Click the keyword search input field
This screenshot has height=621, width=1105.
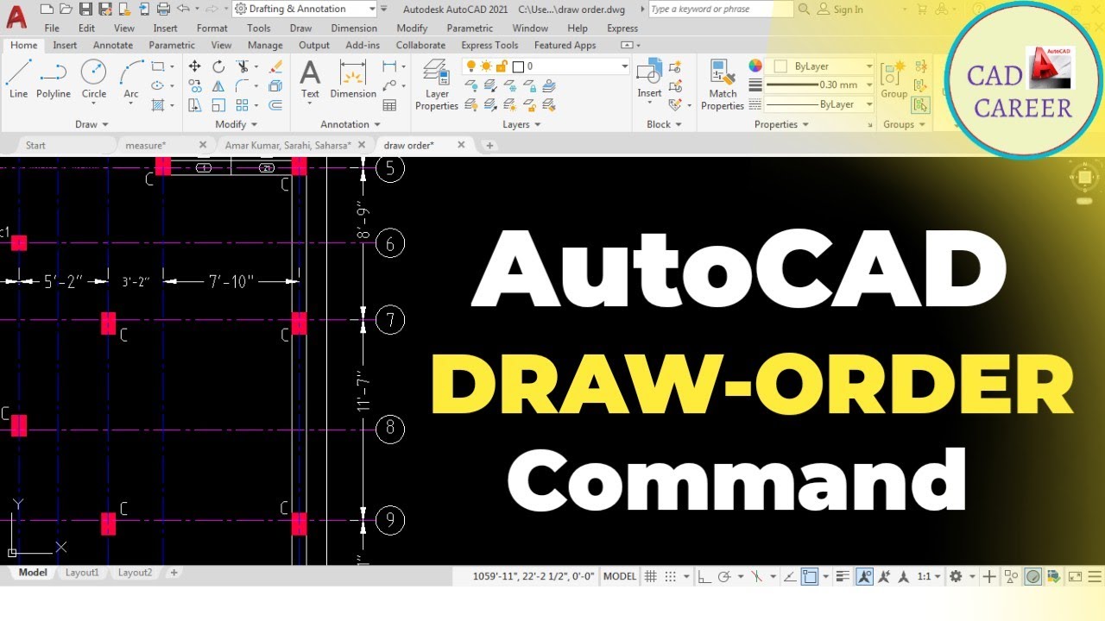click(719, 9)
